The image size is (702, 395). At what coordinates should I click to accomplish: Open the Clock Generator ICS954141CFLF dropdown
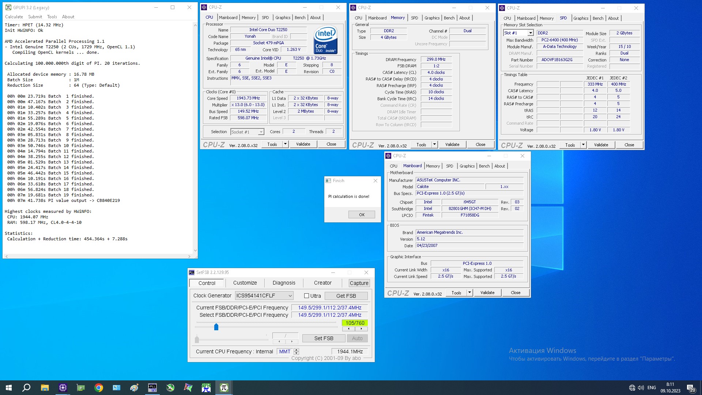264,296
